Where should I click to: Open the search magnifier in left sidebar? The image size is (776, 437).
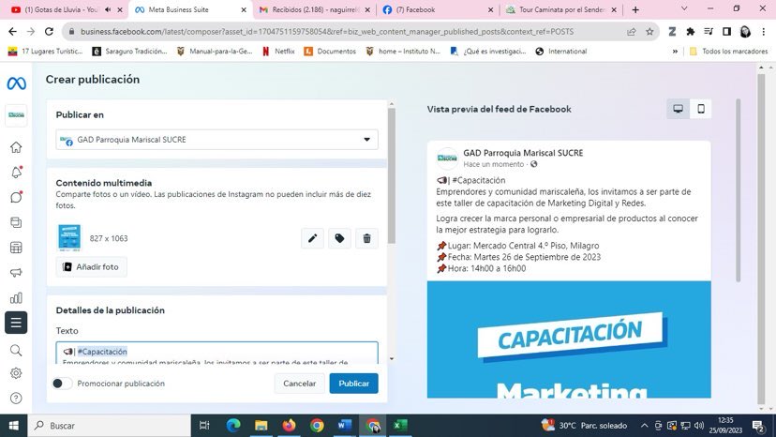(16, 350)
